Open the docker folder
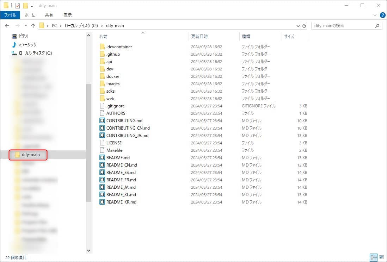 coord(112,76)
